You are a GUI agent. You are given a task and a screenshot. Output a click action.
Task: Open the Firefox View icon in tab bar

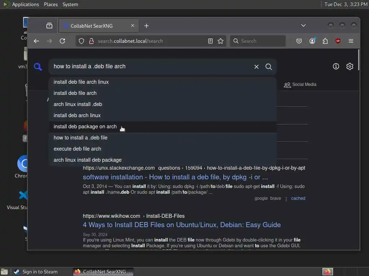tap(49, 26)
